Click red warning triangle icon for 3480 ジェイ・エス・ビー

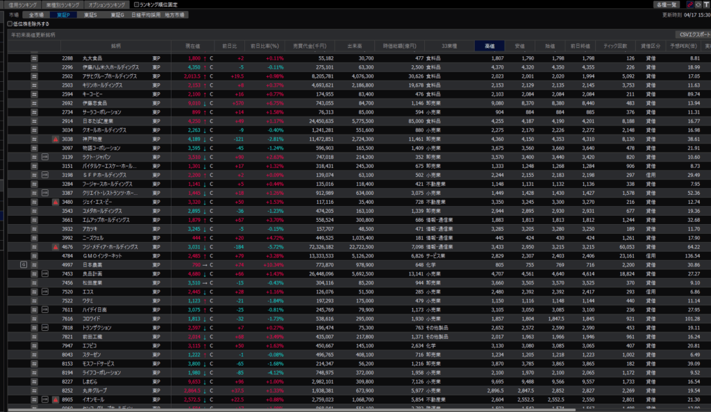pyautogui.click(x=56, y=202)
